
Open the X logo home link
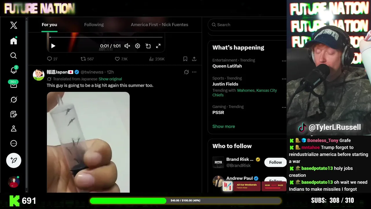pos(14,25)
